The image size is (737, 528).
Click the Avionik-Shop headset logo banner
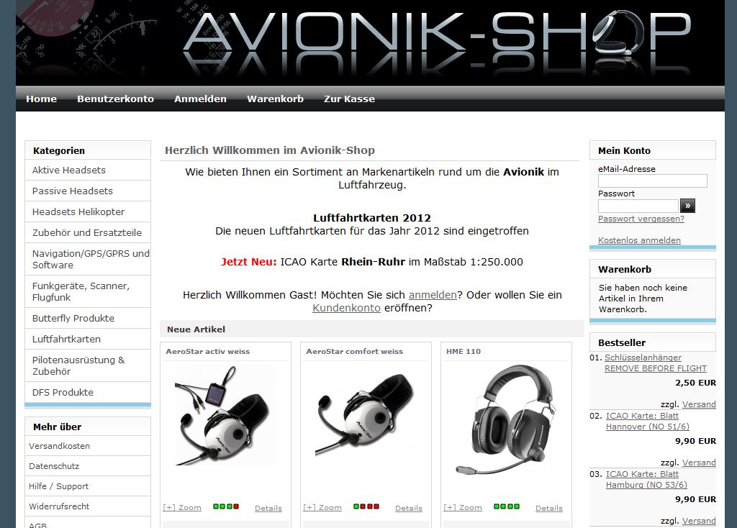(370, 42)
